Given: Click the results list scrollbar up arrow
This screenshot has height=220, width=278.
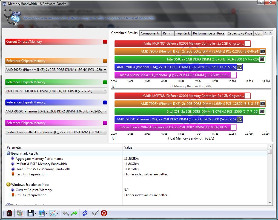Looking at the screenshot, I should [x=270, y=147].
